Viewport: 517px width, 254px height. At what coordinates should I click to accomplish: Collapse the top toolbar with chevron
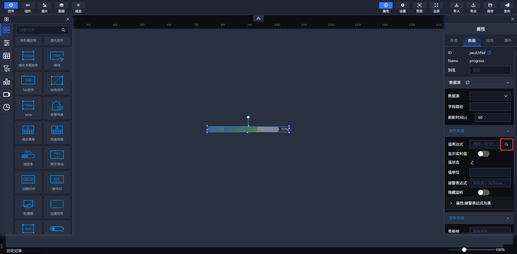(258, 18)
